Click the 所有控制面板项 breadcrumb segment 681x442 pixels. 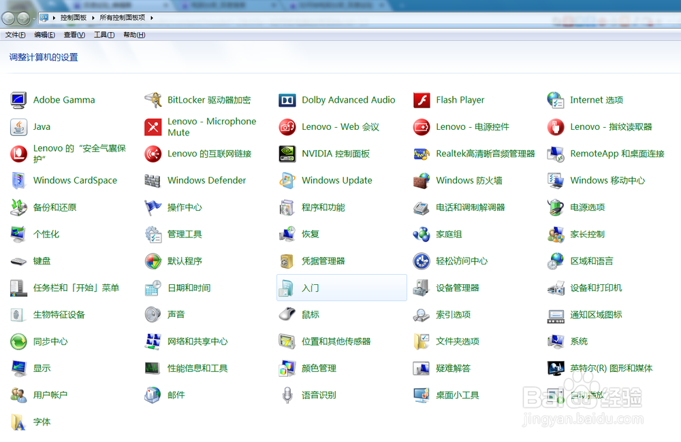123,18
